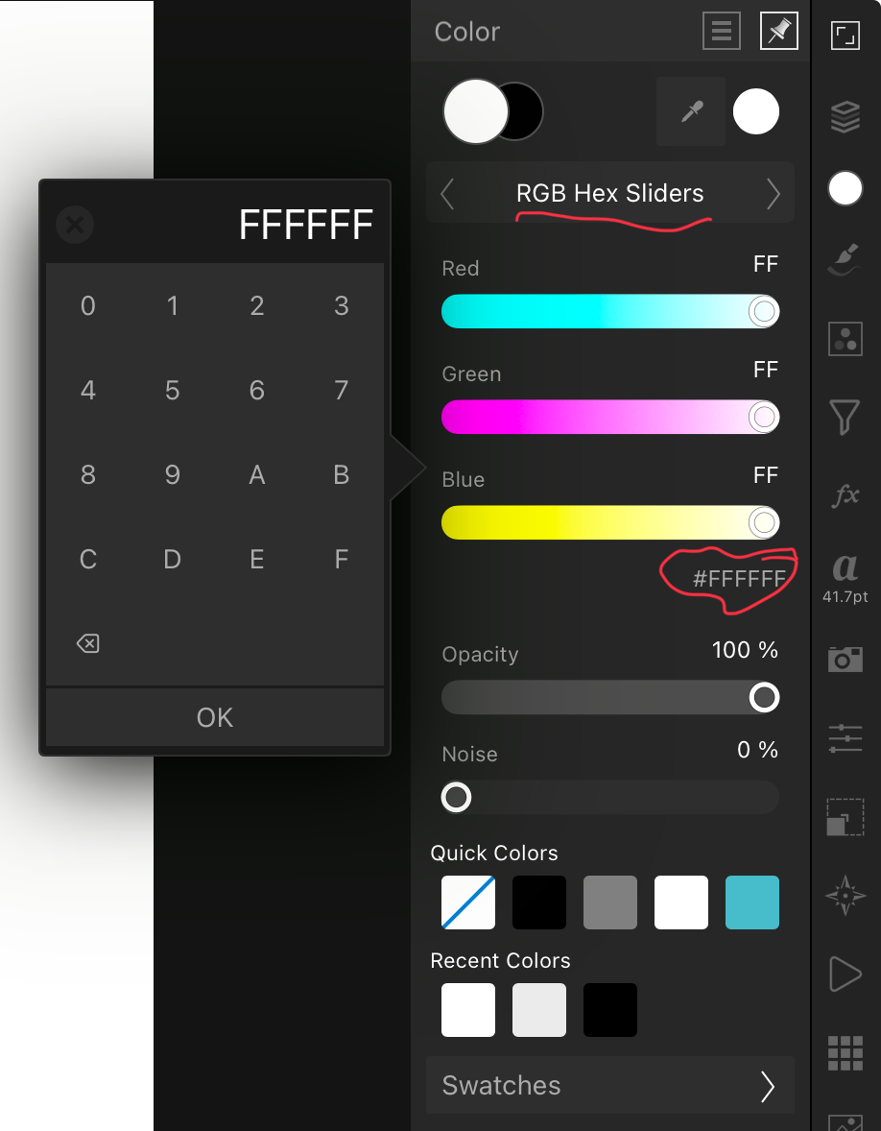Swap to the black secondary color circle
The width and height of the screenshot is (881, 1131).
point(525,111)
